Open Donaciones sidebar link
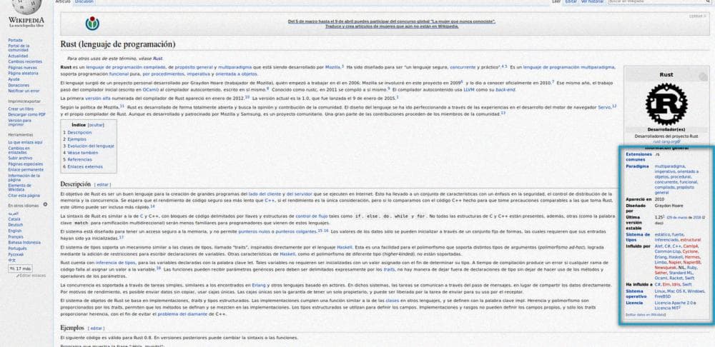 tap(19, 85)
